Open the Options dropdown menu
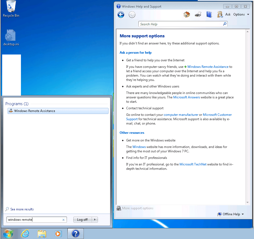254x239 pixels. tap(241, 14)
